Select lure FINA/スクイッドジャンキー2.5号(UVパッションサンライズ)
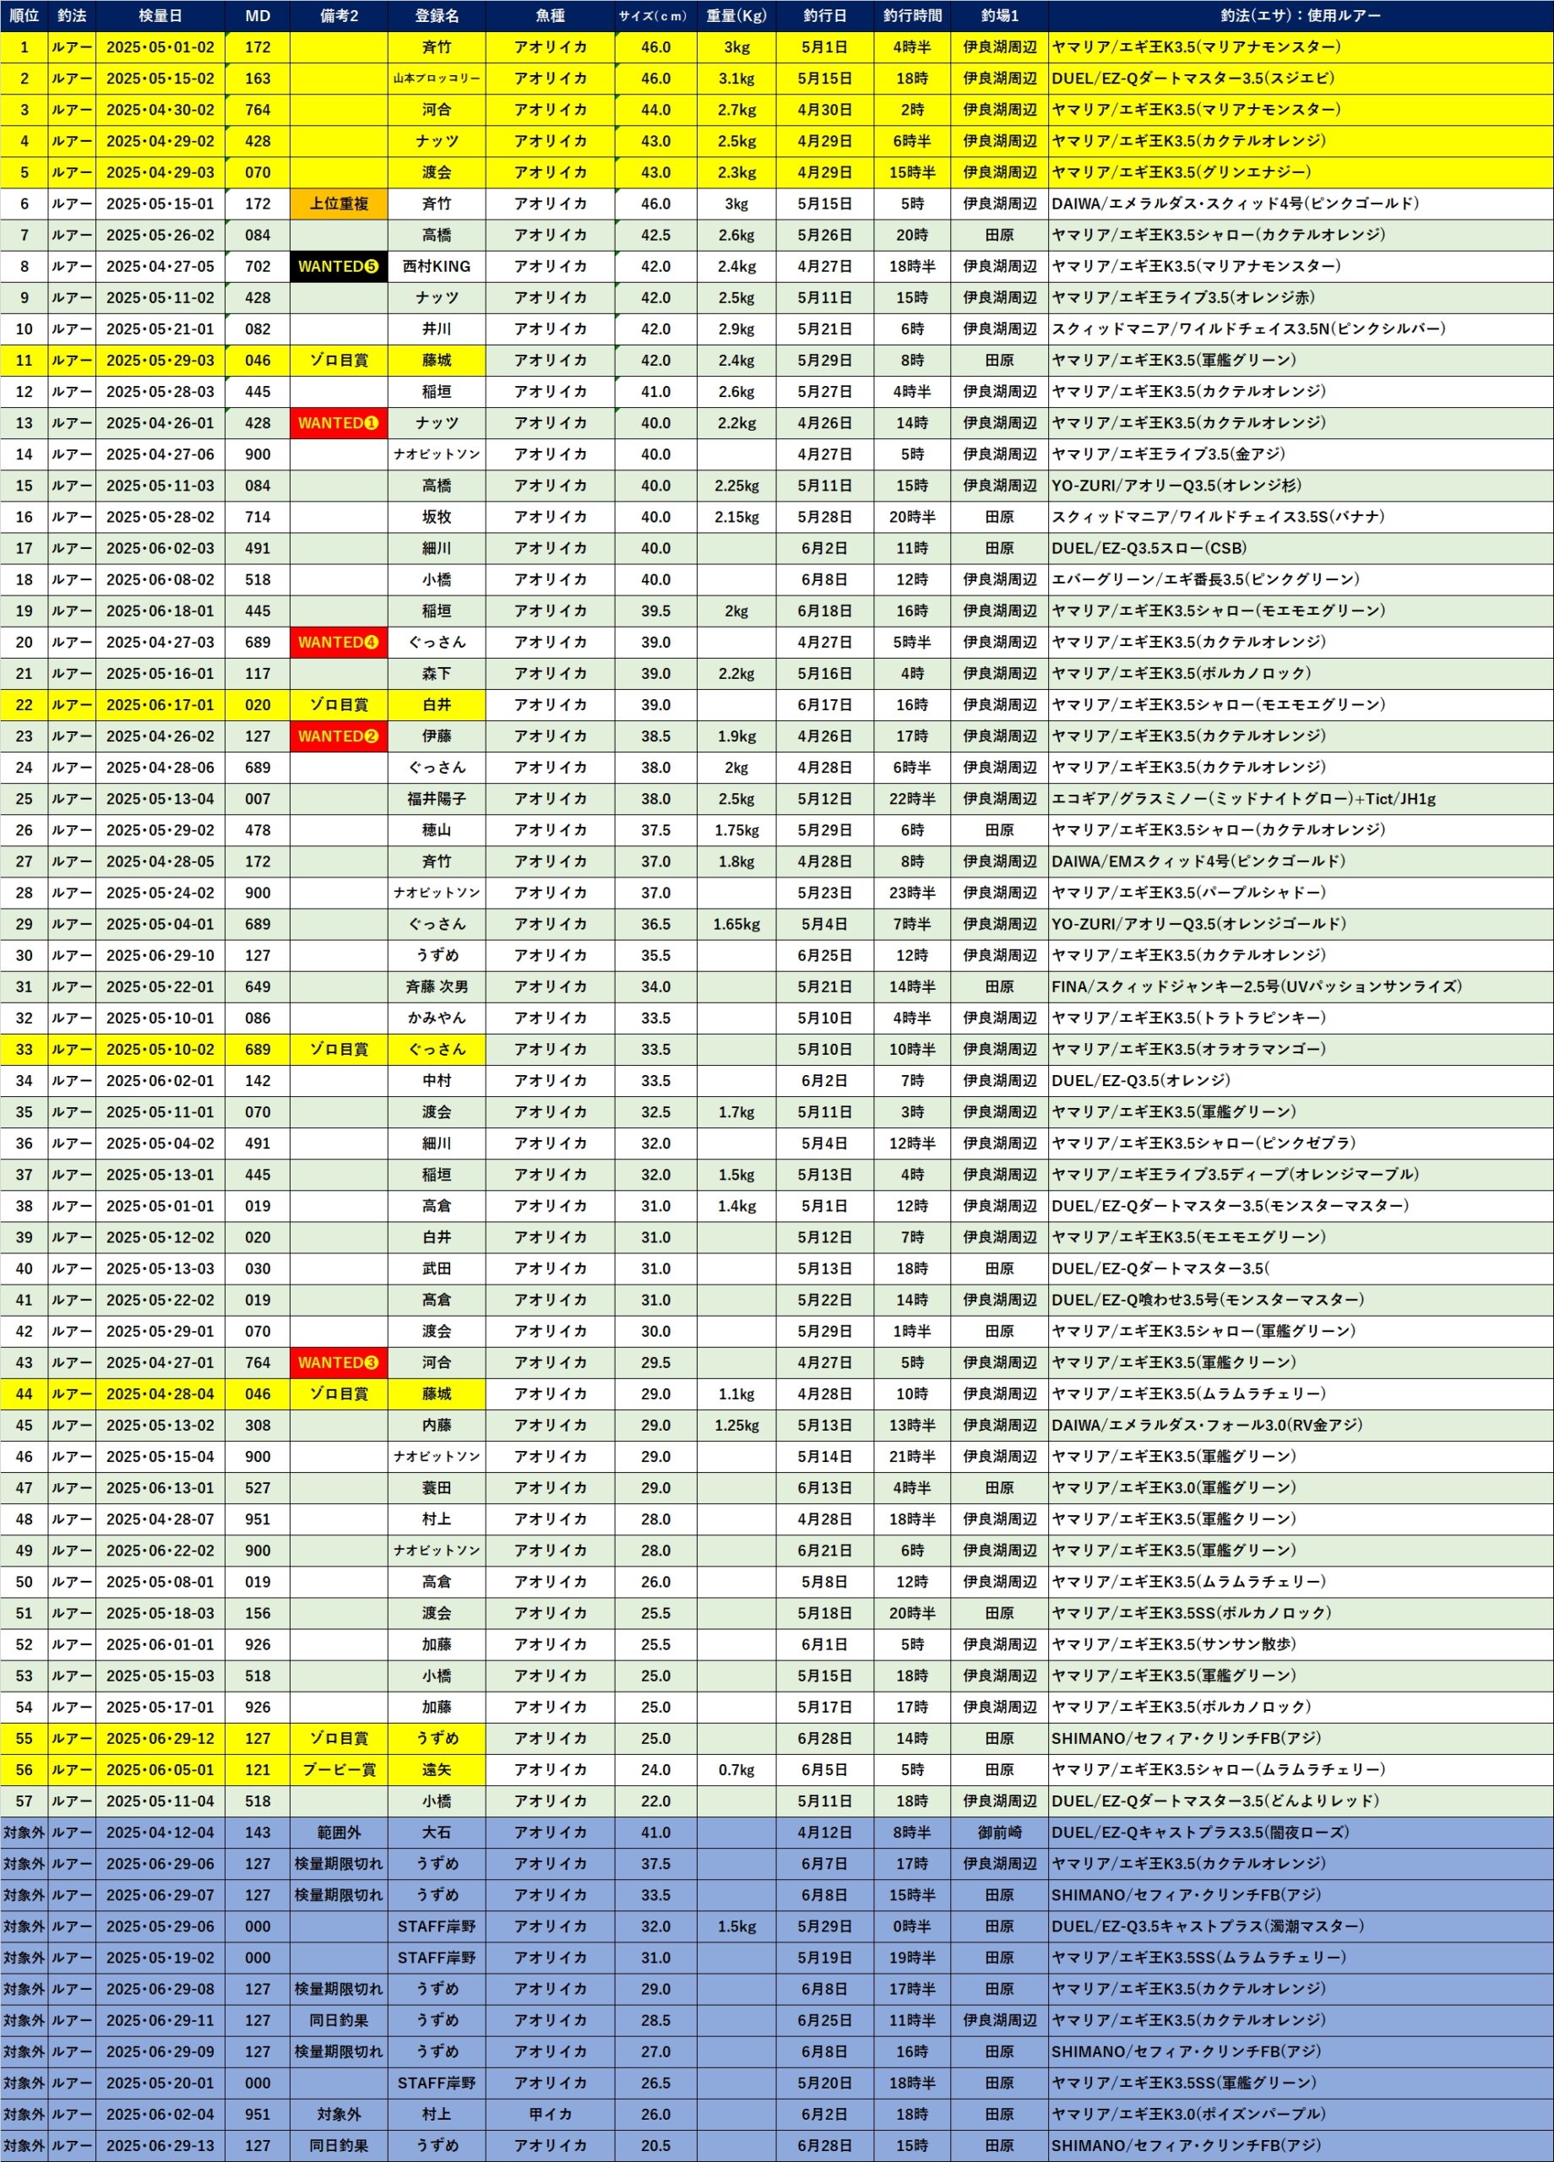 (x=1257, y=986)
